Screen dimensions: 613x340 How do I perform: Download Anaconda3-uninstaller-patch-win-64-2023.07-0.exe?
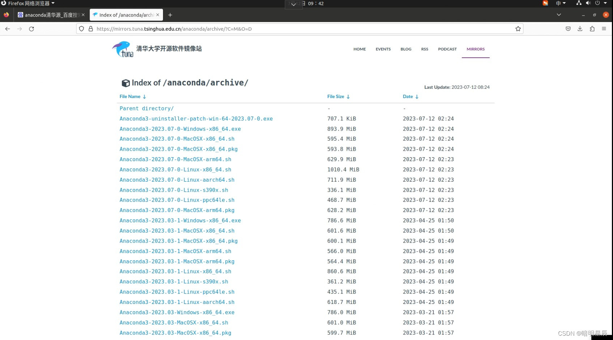pos(196,119)
